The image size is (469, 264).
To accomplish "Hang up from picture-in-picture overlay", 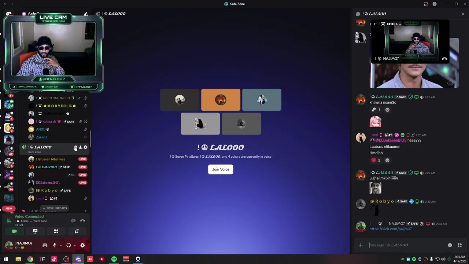I will tap(444, 59).
